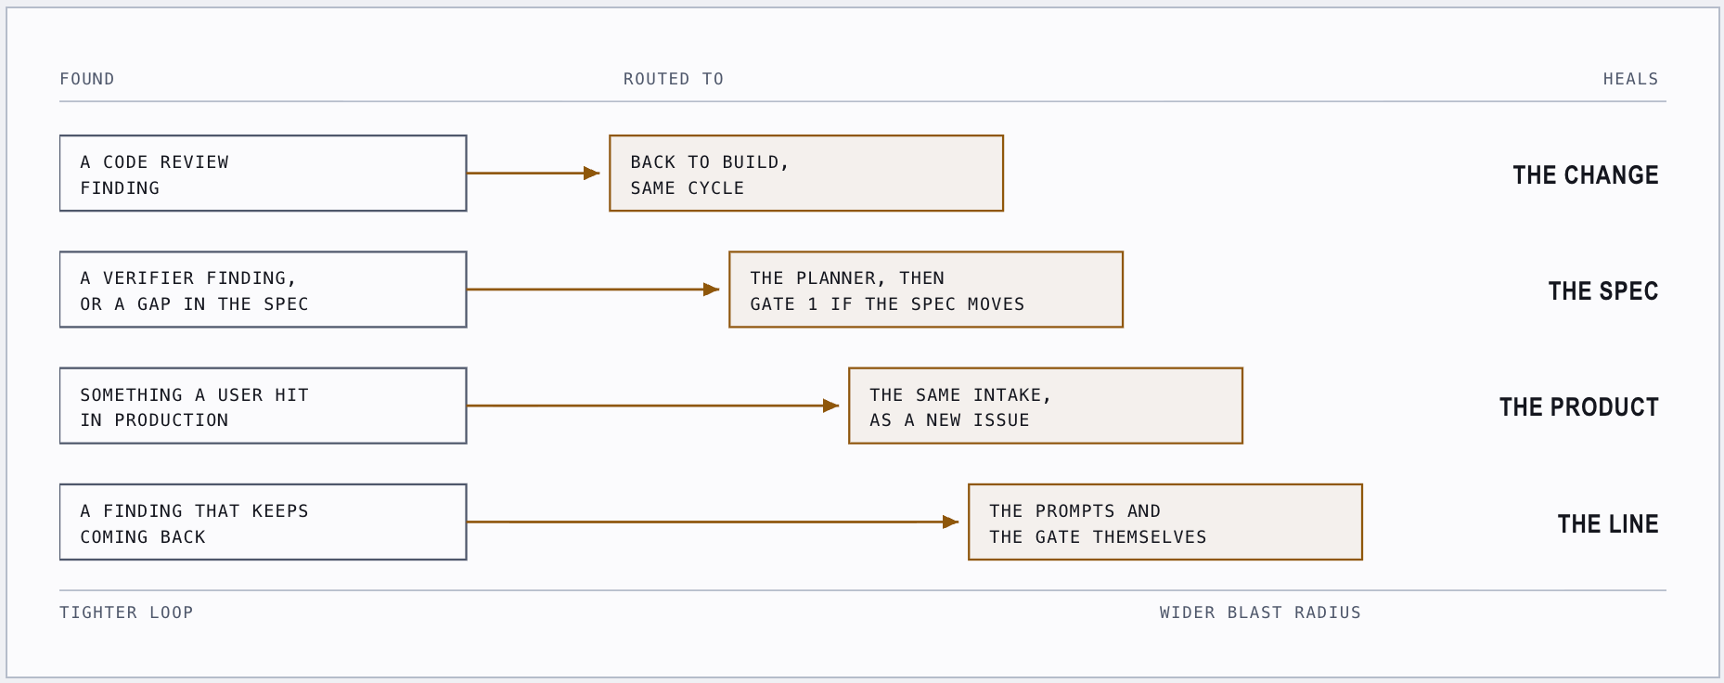Click the 'HEALS' column header
This screenshot has width=1724, height=683.
1630,79
